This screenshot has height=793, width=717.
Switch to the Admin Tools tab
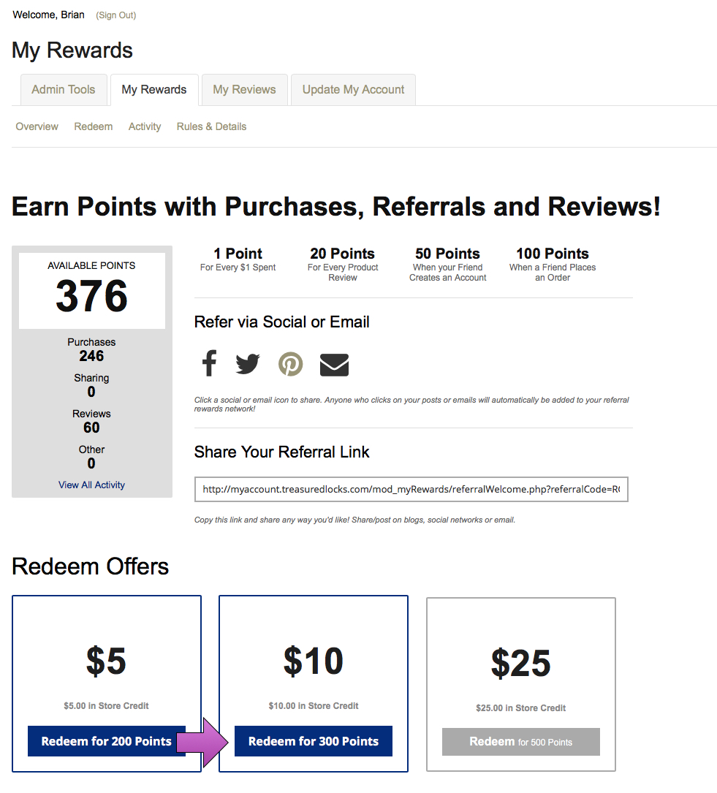coord(64,89)
